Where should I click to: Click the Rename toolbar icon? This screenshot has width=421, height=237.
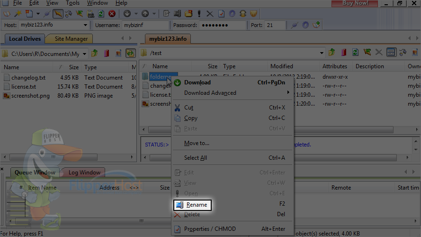coord(177,13)
